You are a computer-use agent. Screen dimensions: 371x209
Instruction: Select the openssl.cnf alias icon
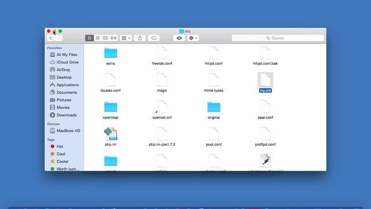click(x=162, y=107)
